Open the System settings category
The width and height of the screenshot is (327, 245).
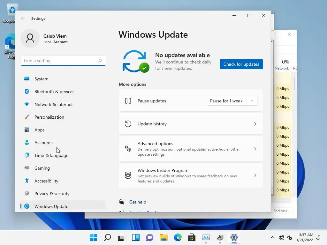(x=63, y=79)
